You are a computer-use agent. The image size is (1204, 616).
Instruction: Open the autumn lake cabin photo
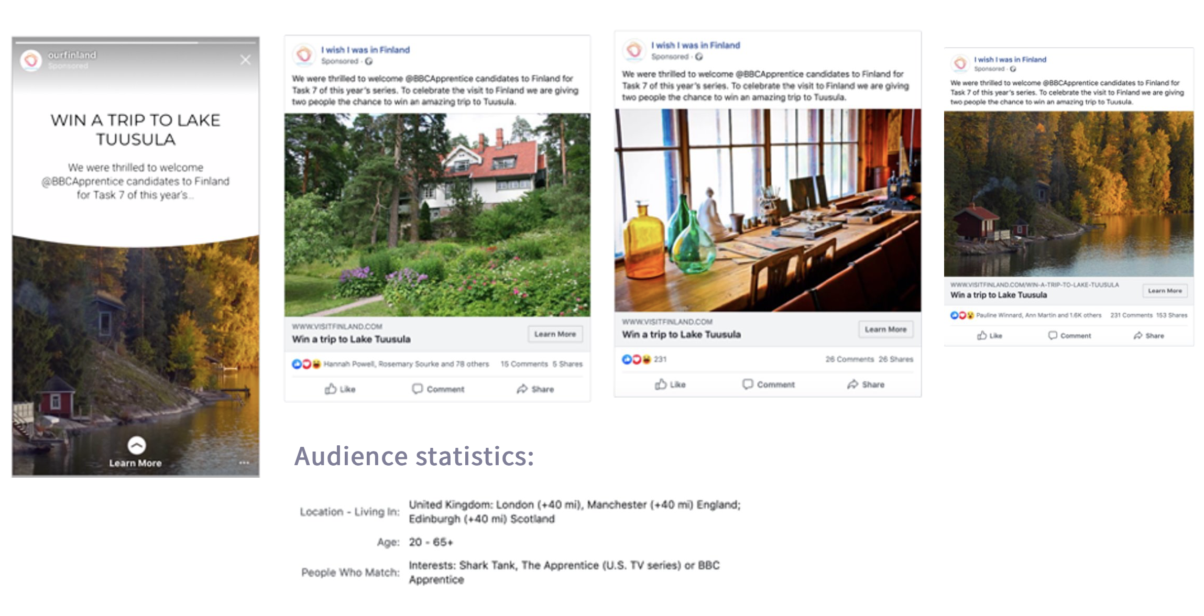(x=1069, y=194)
